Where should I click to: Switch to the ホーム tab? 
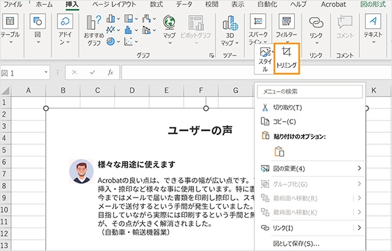pyautogui.click(x=44, y=5)
